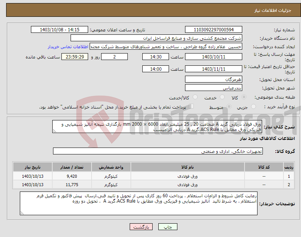
Task: Click the price validity time 14:00 field
Action: [156, 69]
